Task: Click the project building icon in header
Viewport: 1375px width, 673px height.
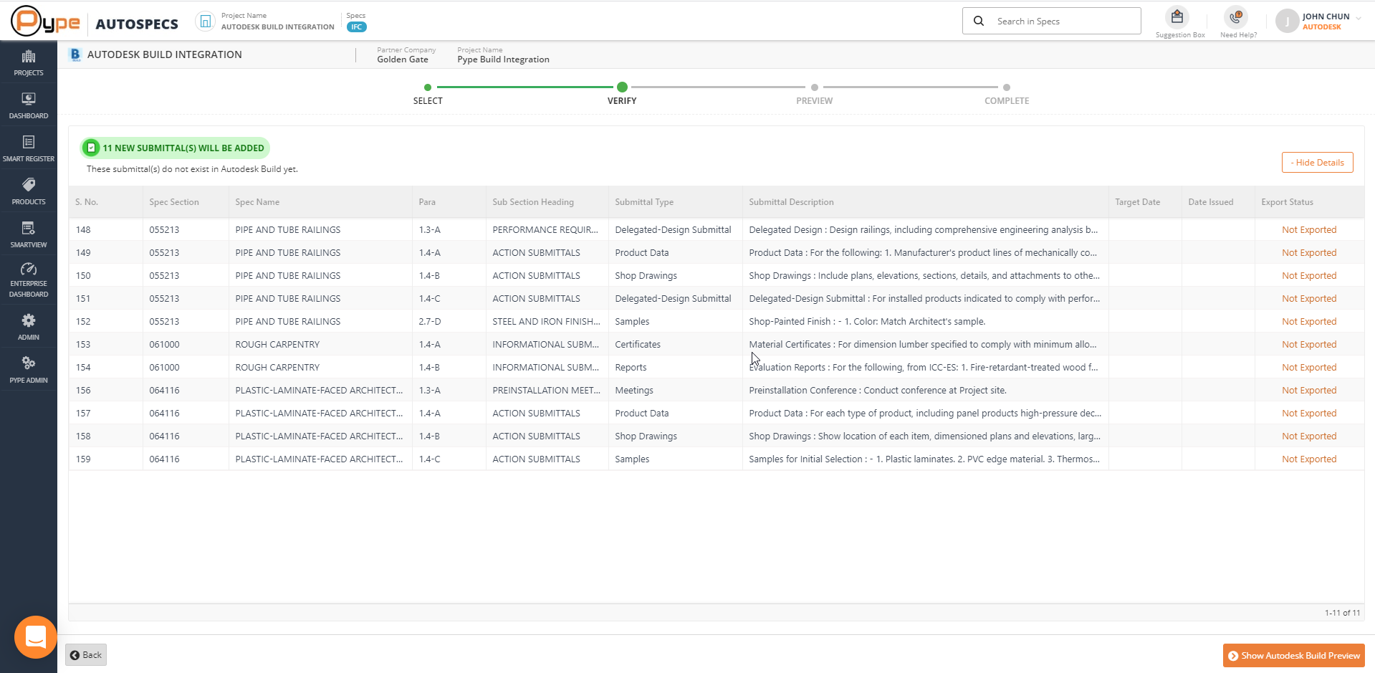Action: pos(206,22)
